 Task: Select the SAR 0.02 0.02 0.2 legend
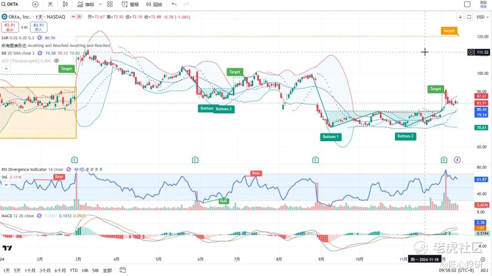click(x=18, y=38)
